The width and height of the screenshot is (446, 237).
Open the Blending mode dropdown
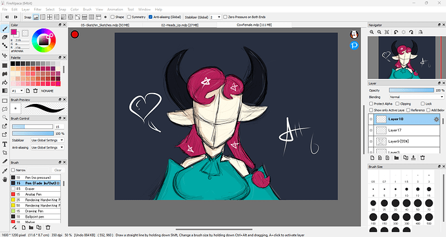click(416, 97)
